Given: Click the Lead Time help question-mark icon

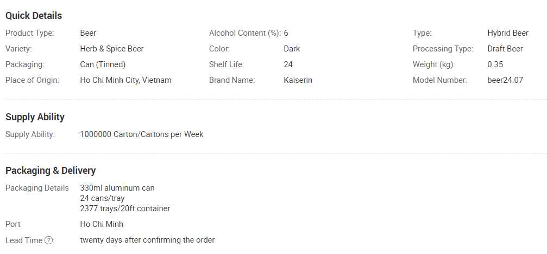Looking at the screenshot, I should tap(49, 240).
